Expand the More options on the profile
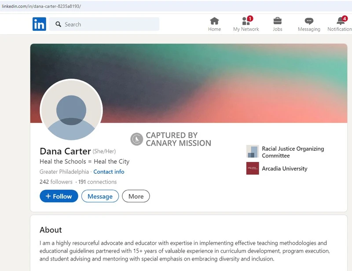The image size is (352, 271). coord(136,196)
